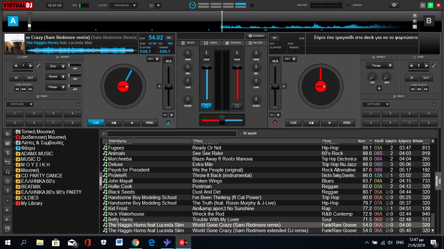Click the crossfader slider handle

click(222, 120)
